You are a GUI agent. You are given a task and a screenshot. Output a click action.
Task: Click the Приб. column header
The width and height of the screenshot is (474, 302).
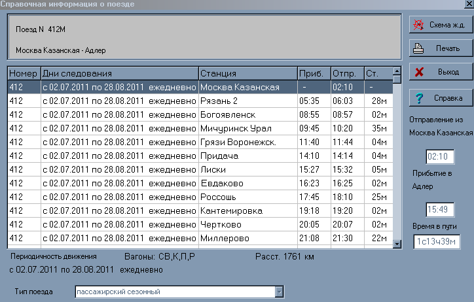(x=314, y=73)
